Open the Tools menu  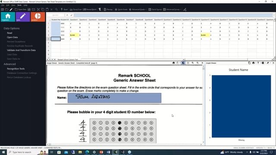19,5
